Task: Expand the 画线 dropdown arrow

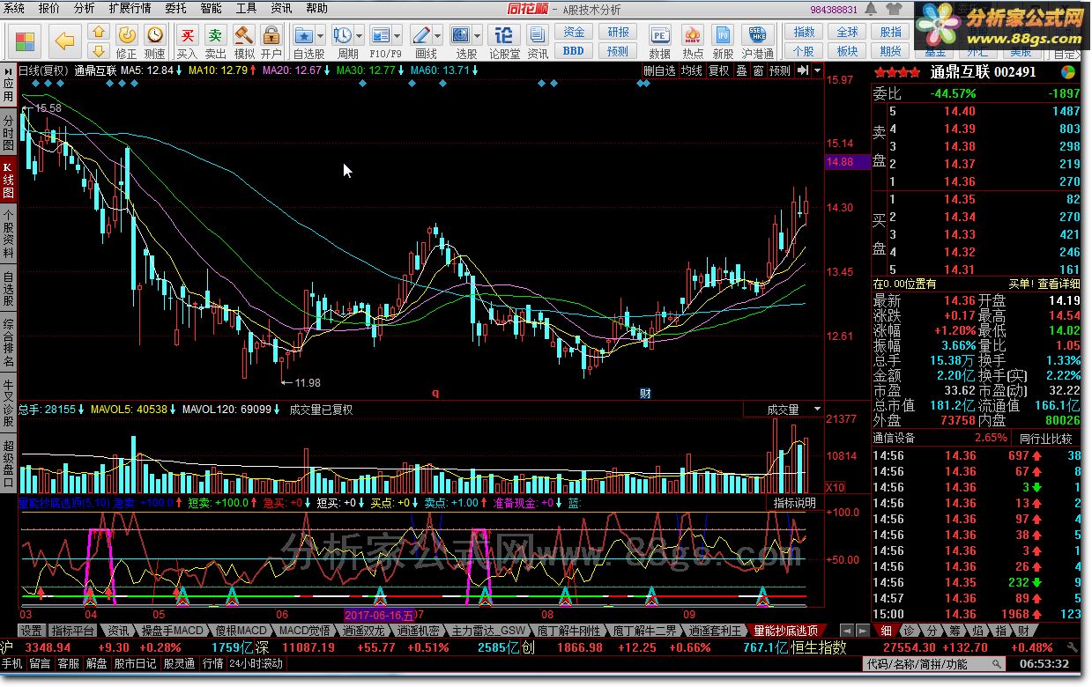Action: [437, 35]
